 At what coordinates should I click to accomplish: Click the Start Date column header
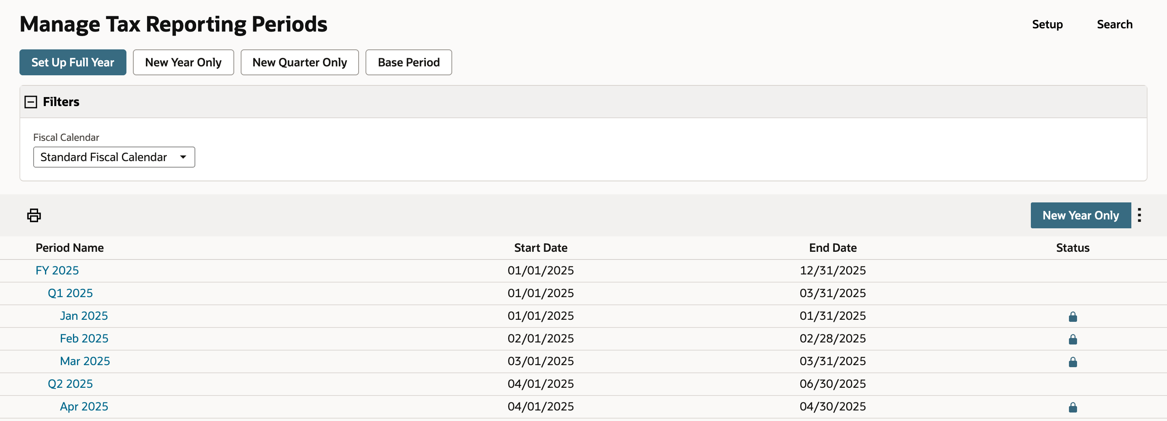coord(541,248)
